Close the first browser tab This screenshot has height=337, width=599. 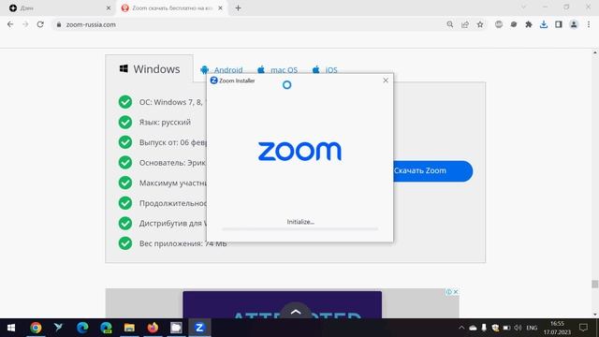pyautogui.click(x=109, y=8)
